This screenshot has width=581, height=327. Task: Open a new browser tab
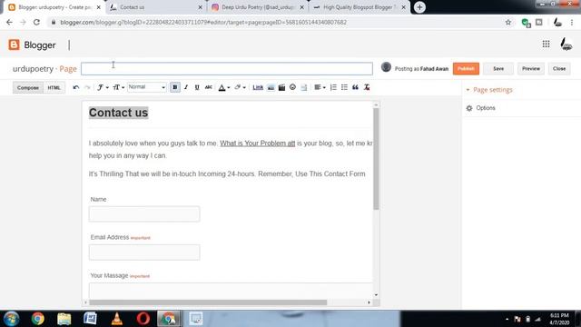[419, 7]
